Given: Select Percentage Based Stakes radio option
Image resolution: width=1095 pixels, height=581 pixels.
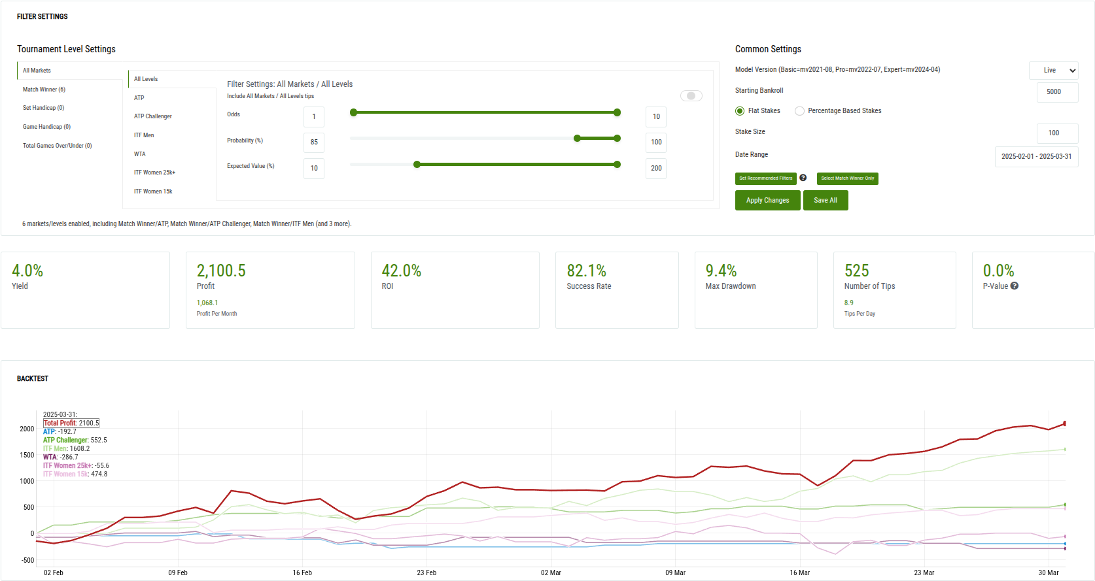Looking at the screenshot, I should point(799,111).
